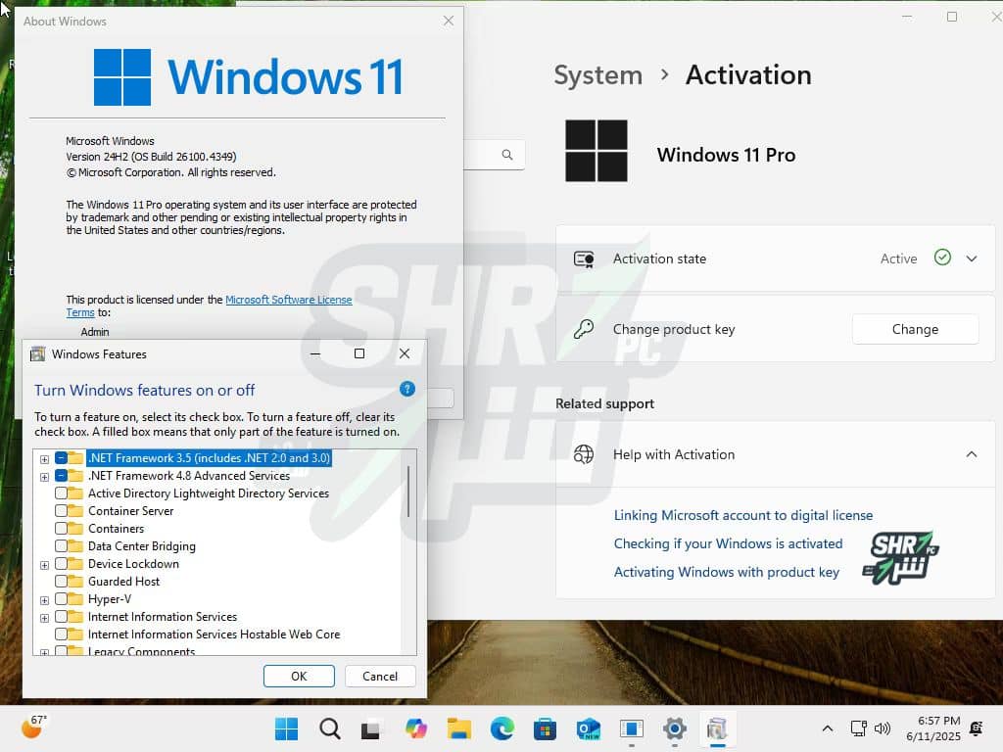Enable the Data Center Bridging checkbox
Viewport: 1003px width, 752px height.
click(x=62, y=546)
